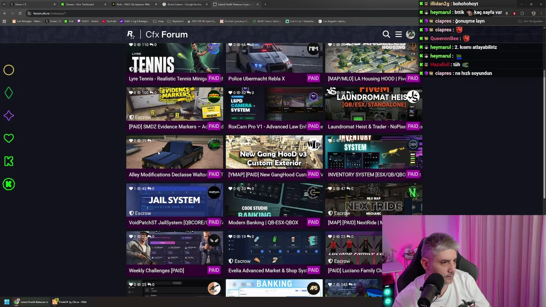The height and width of the screenshot is (307, 546).
Task: Open the Weekly Challenges [PAID] topic title
Action: (157, 270)
